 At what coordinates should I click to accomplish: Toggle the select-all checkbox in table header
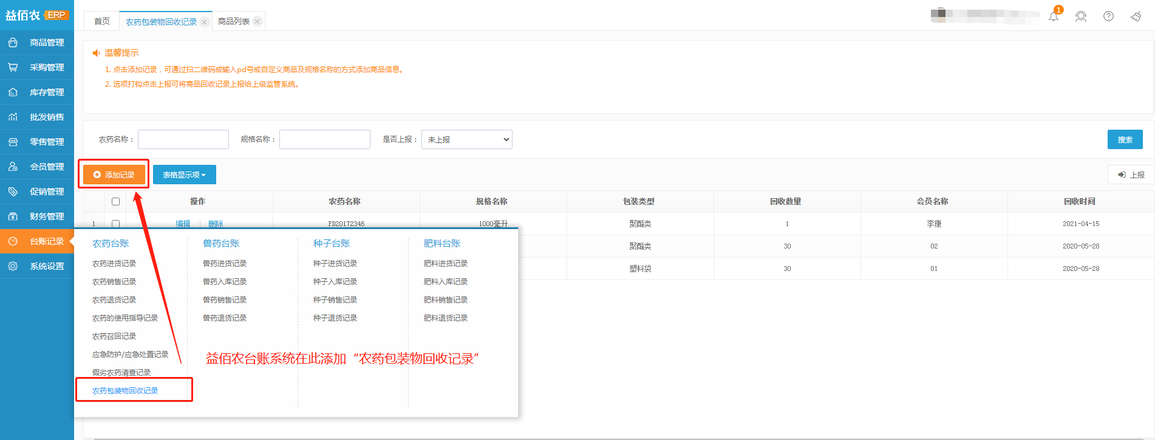[116, 201]
